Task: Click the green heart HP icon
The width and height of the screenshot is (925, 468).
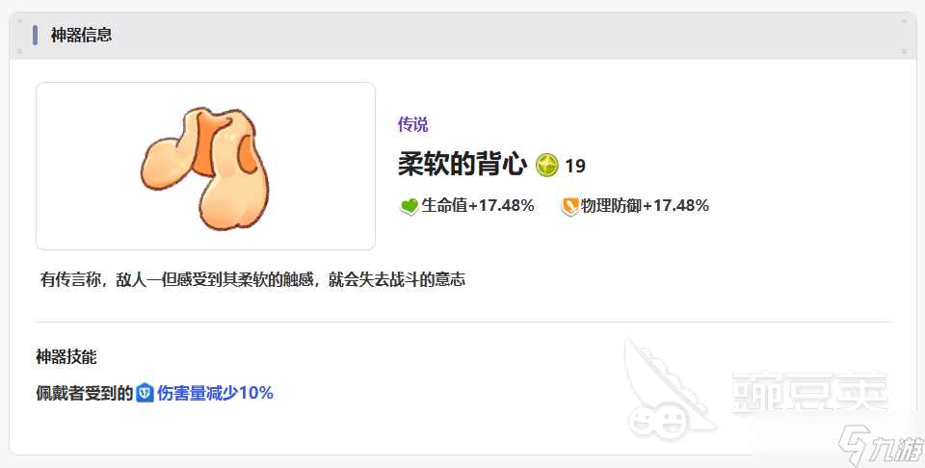Action: (x=409, y=206)
